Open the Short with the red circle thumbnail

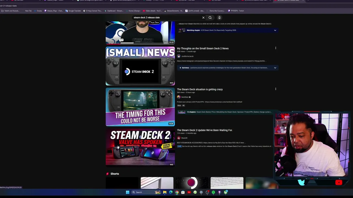click(x=192, y=183)
